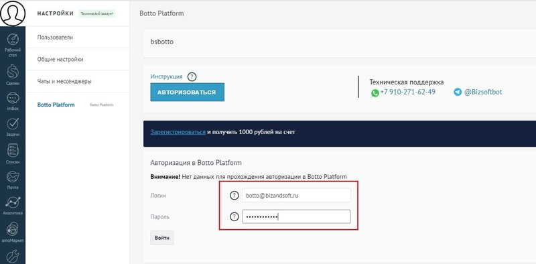The height and width of the screenshot is (264, 536).
Task: Click the НАСТРОЙКИ heading
Action: [x=56, y=13]
